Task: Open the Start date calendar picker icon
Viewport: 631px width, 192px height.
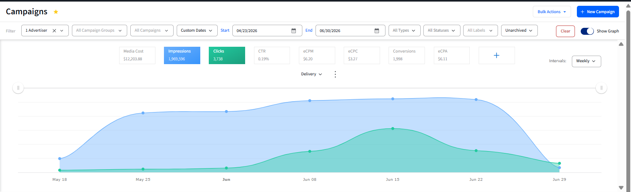Action: pyautogui.click(x=293, y=31)
